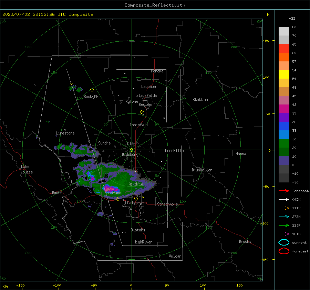The image size is (310, 290).
Task: Select the Brooks label
Action: [x=245, y=241]
